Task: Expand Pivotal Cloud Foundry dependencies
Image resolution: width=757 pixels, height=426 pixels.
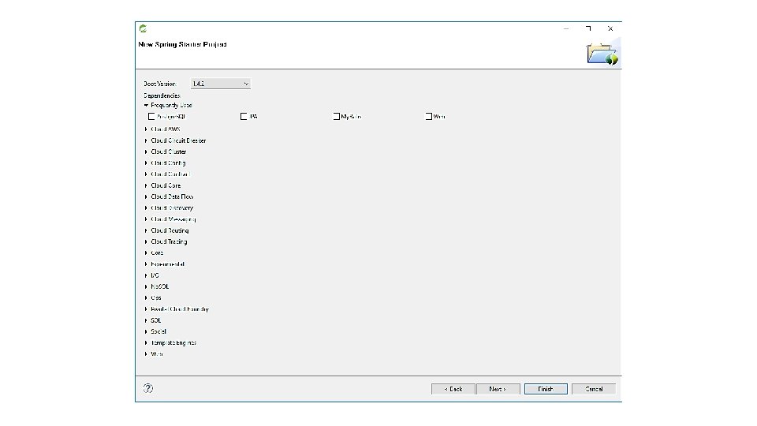Action: 146,309
